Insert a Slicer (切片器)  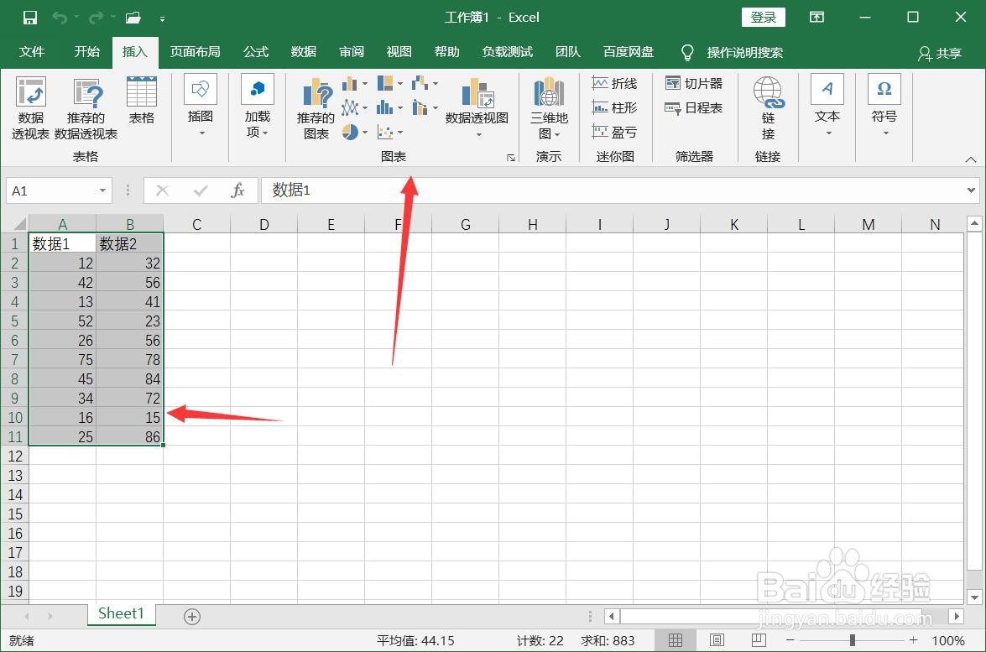(x=694, y=83)
